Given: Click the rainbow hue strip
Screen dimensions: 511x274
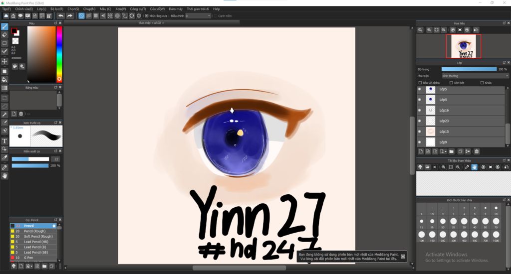Looking at the screenshot, I should coord(59,54).
